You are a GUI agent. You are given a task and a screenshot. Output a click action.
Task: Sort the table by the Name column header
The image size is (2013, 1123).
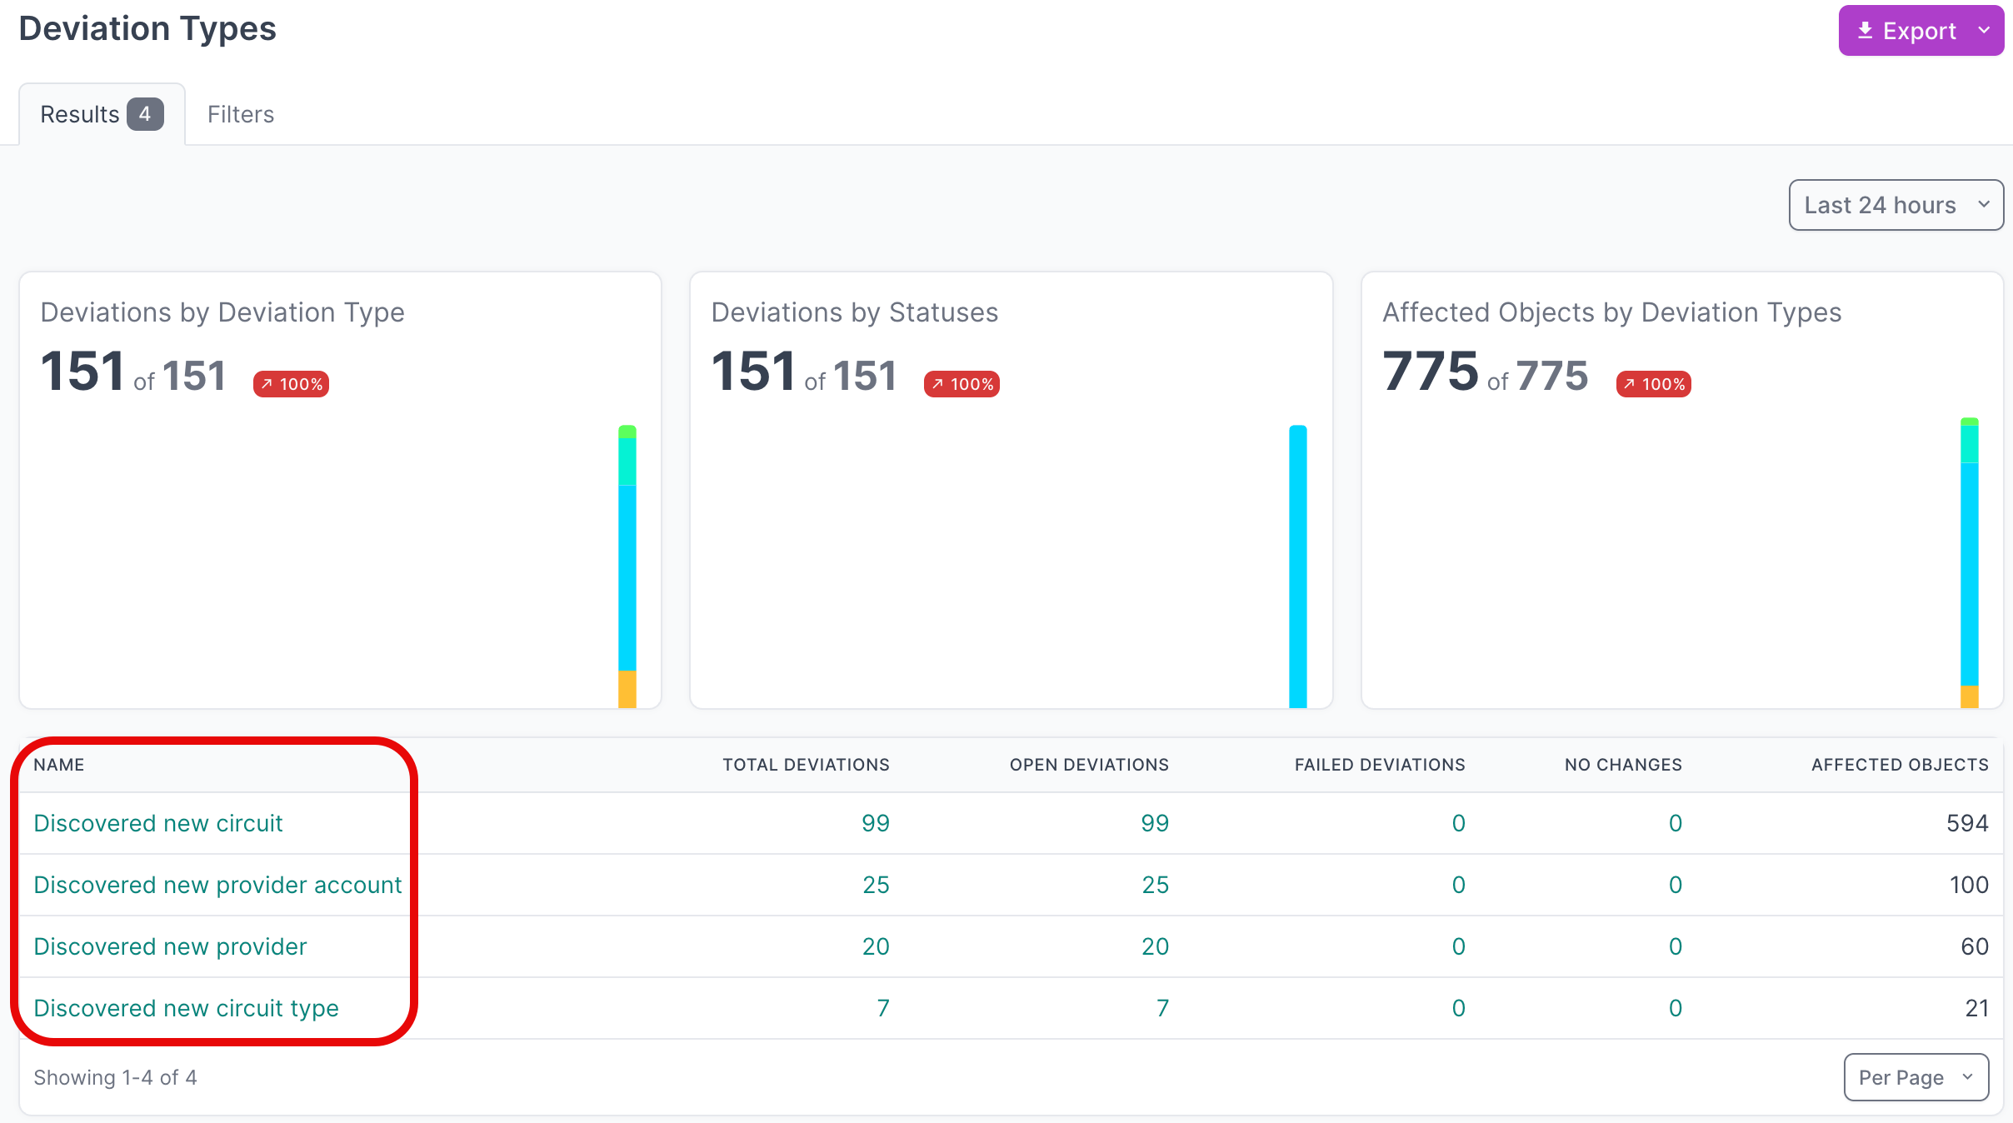pyautogui.click(x=59, y=764)
